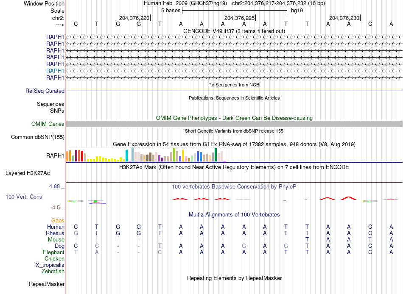Select the Zebrafish species label
Screen dimensions: 403x294
53,272
